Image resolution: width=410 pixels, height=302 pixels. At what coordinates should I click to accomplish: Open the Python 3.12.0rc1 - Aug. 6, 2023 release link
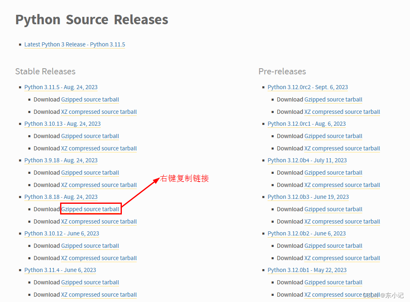pyautogui.click(x=307, y=124)
